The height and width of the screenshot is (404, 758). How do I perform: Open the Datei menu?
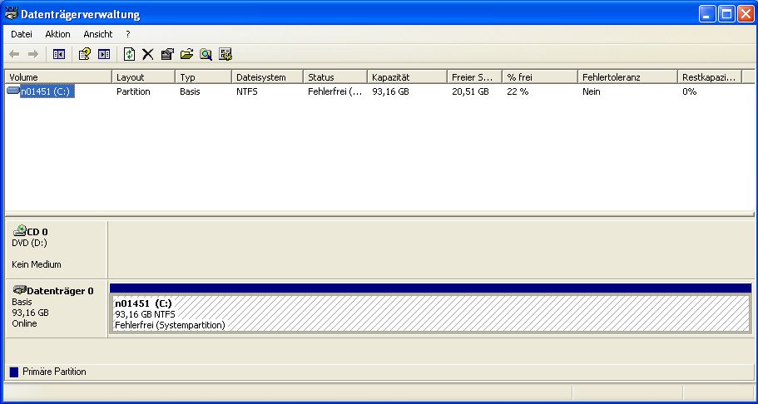pyautogui.click(x=22, y=34)
